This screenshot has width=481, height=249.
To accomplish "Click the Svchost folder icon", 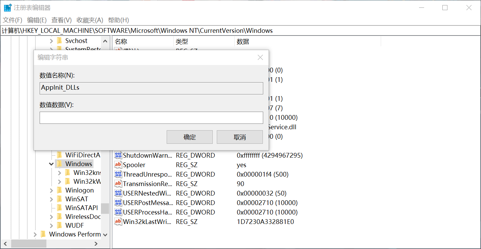I will coord(59,41).
